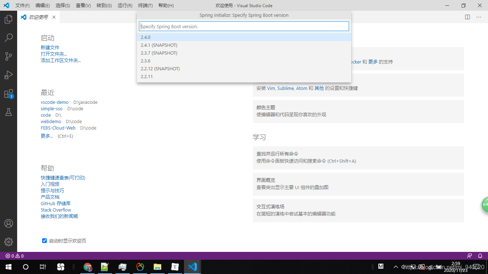This screenshot has height=274, width=488.
Task: Open Windows Start menu
Action: click(x=8, y=267)
